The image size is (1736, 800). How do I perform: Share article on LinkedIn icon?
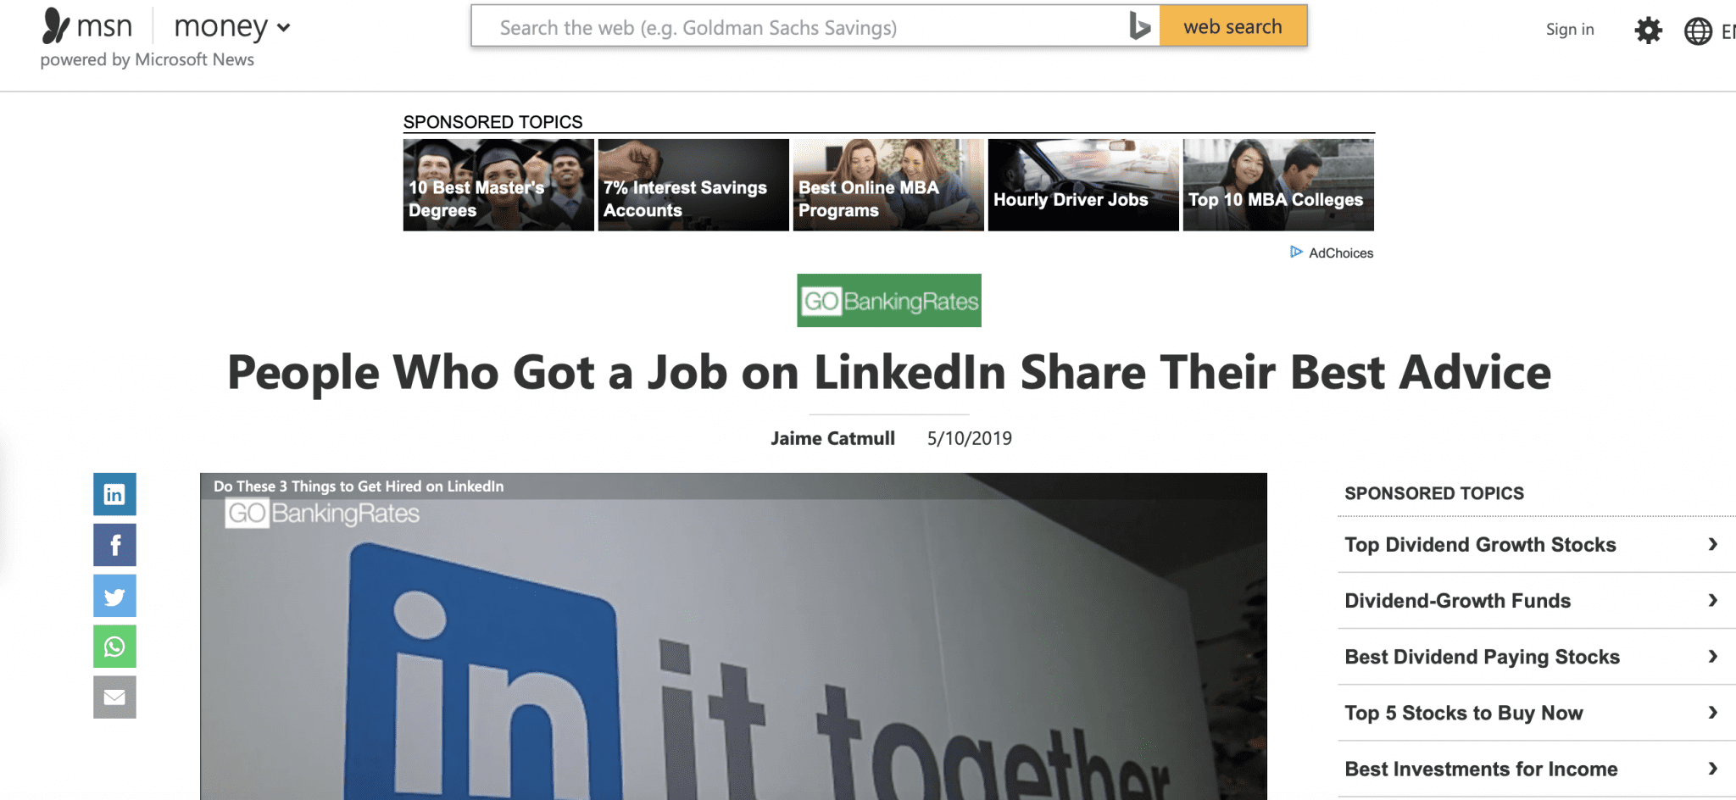tap(114, 494)
